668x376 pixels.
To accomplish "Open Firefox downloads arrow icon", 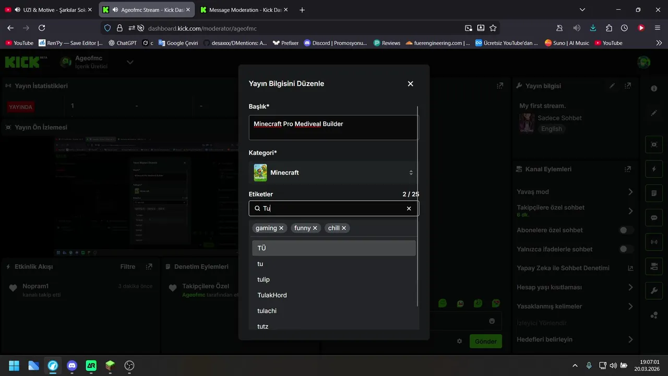I will pyautogui.click(x=593, y=28).
